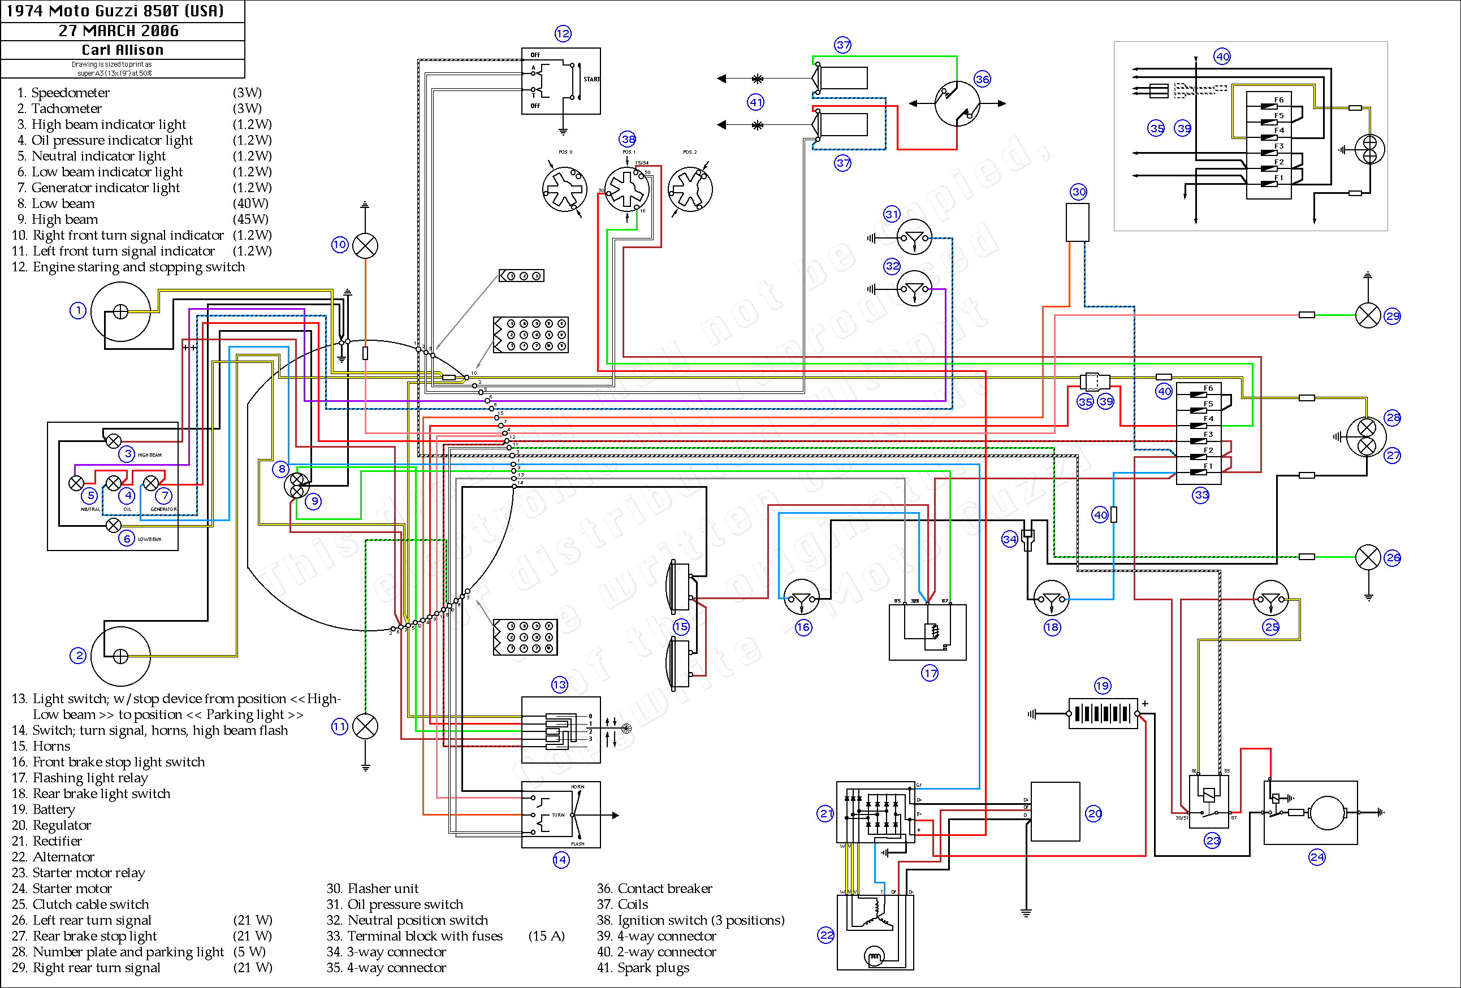Viewport: 1461px width, 988px height.
Task: Click the date '27 MARCH 2006'
Action: [118, 31]
